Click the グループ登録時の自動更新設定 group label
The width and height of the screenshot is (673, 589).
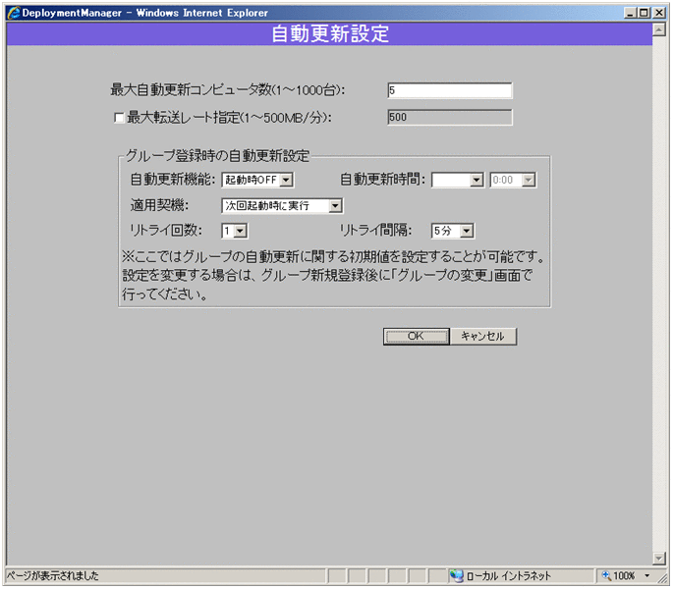point(217,155)
